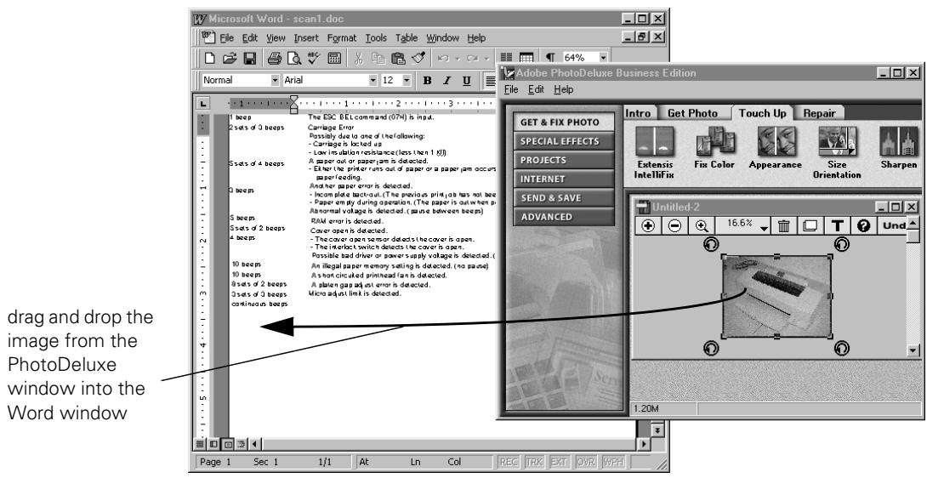Create a new document in Word
The height and width of the screenshot is (478, 927).
tap(209, 58)
